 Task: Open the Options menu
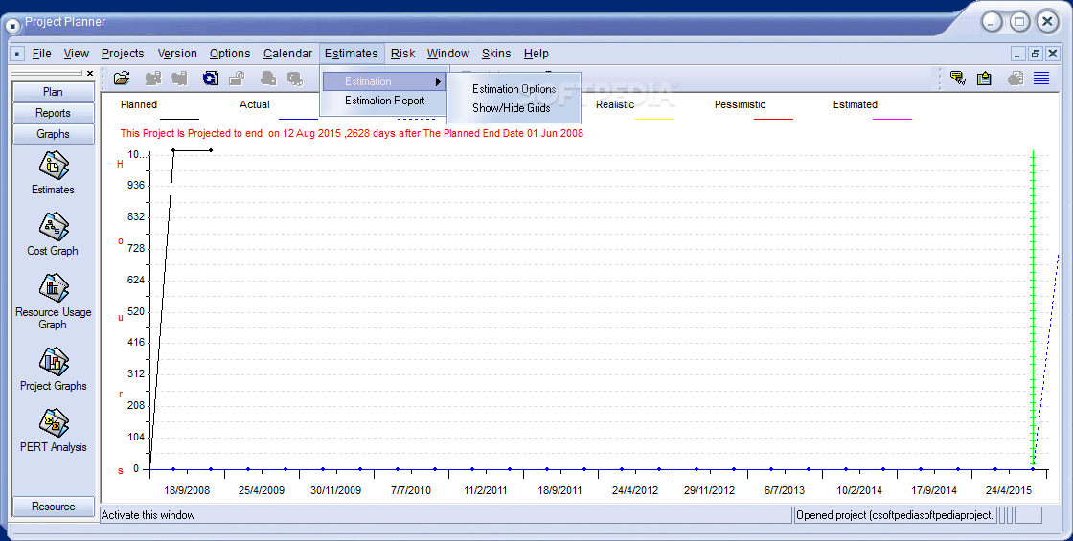[x=230, y=54]
